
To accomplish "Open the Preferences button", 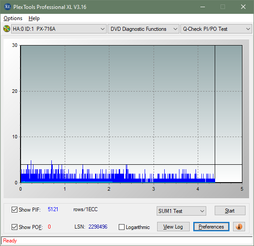I will [x=211, y=226].
